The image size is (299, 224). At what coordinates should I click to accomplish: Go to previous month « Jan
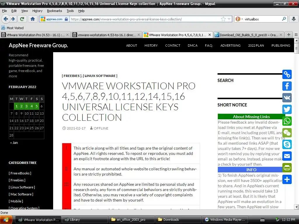(14, 143)
